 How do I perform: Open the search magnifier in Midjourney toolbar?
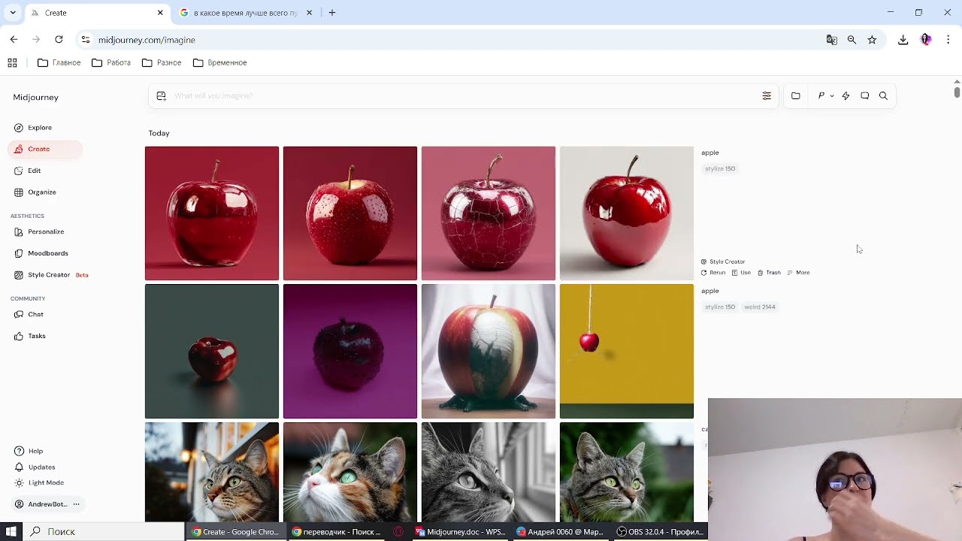[x=883, y=95]
